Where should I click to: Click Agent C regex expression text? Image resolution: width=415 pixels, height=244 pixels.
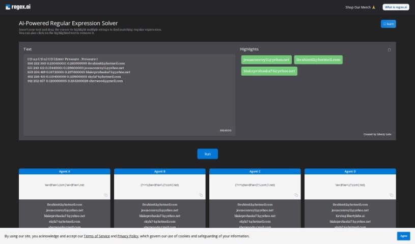coord(255,185)
